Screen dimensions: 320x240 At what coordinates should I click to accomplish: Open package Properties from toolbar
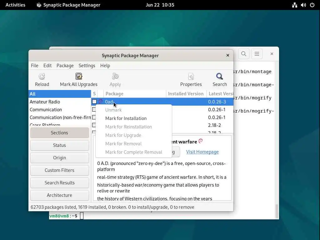click(191, 80)
